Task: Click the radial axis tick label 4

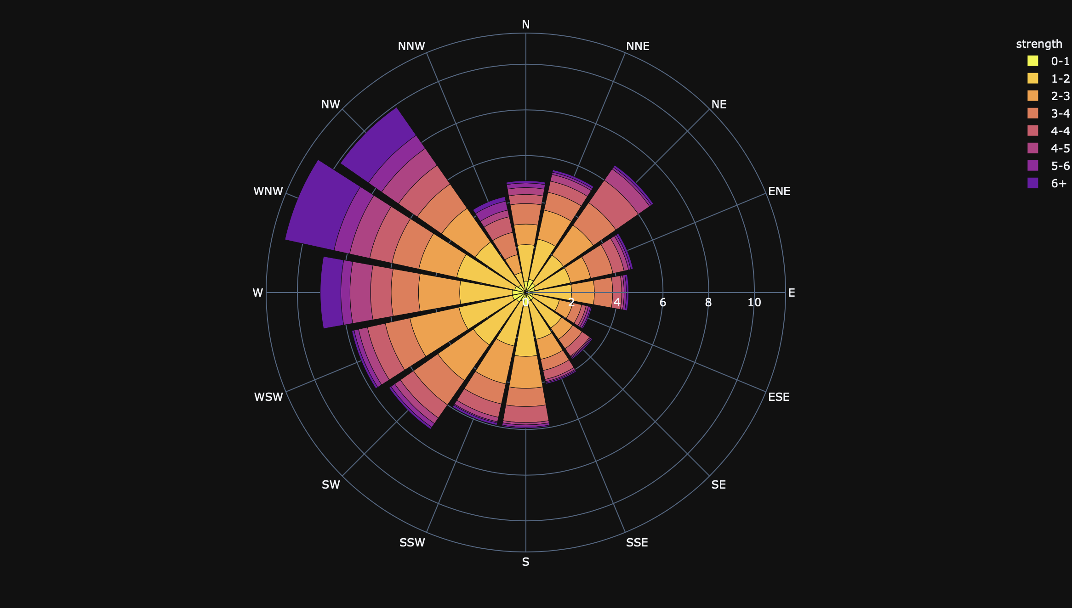Action: (x=617, y=303)
